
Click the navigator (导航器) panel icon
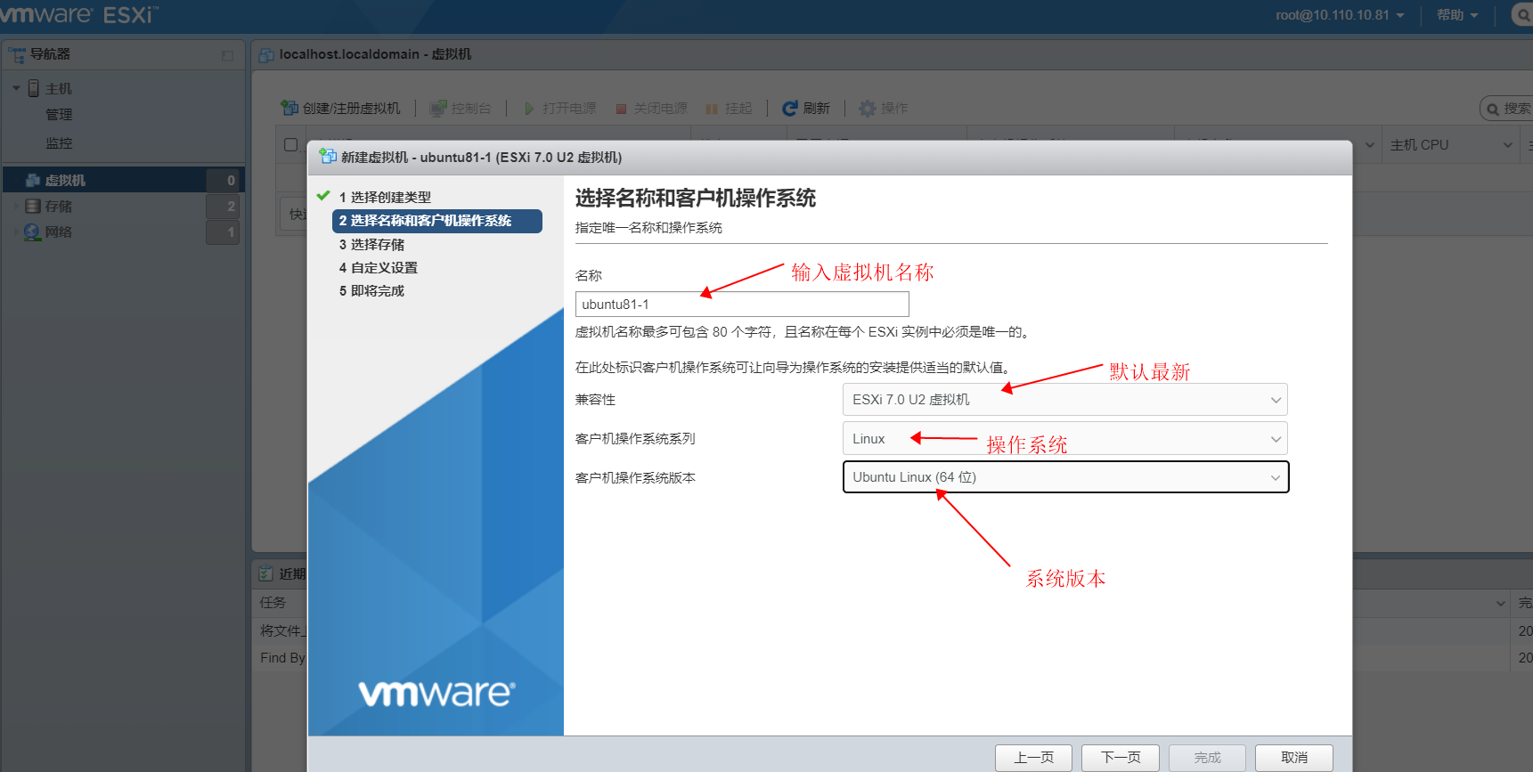(x=17, y=54)
